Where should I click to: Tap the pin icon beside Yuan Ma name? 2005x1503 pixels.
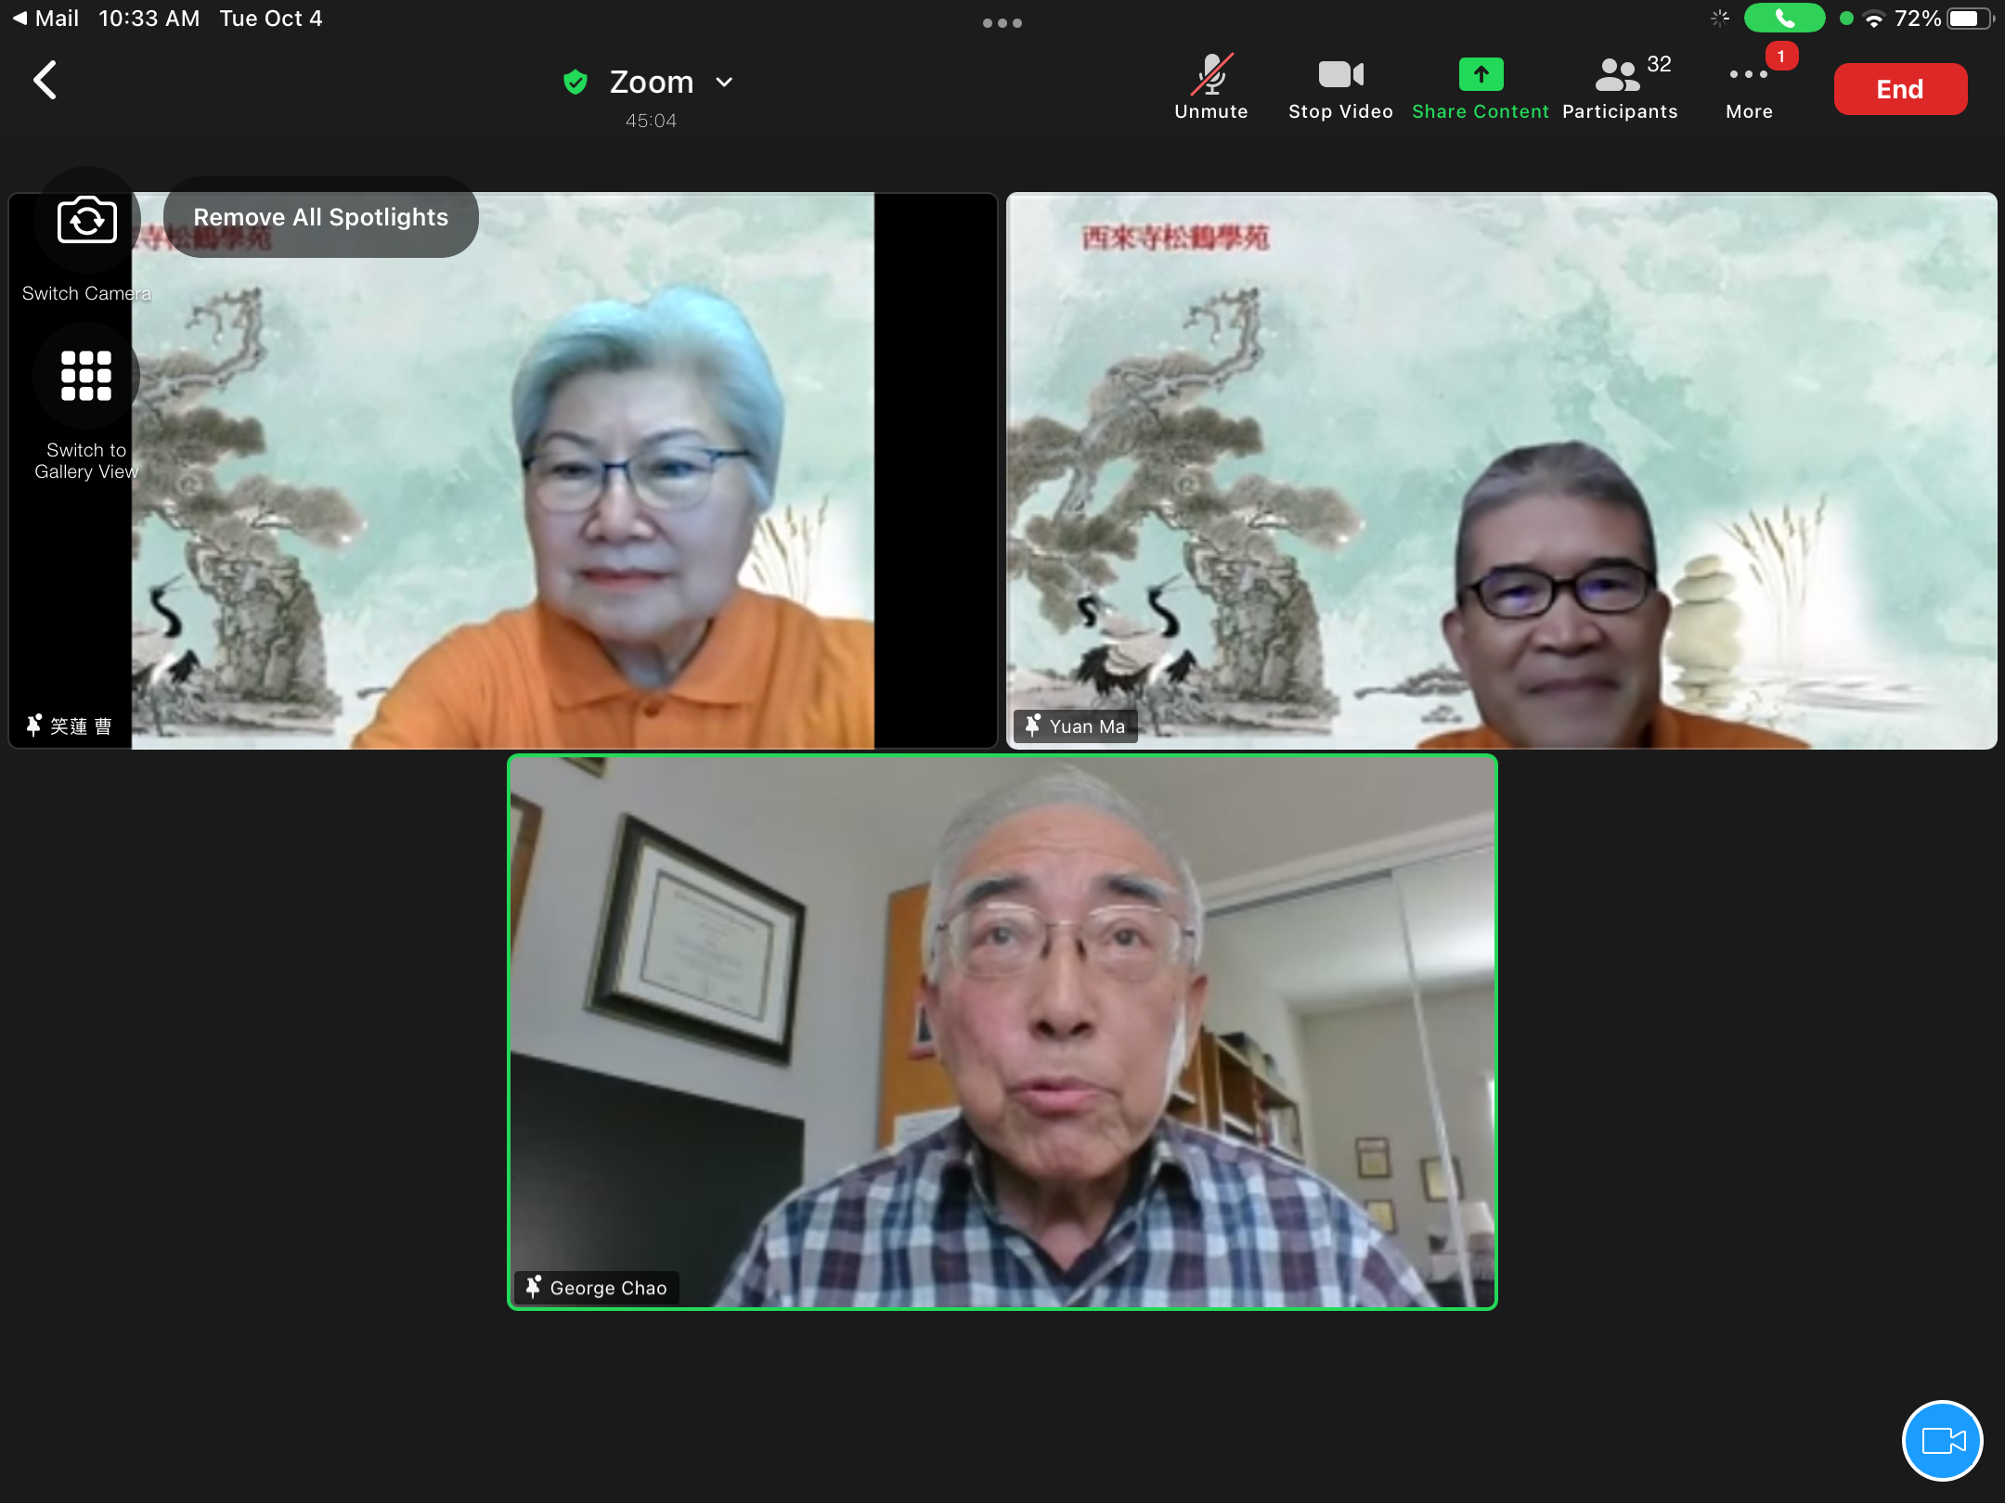tap(1032, 726)
